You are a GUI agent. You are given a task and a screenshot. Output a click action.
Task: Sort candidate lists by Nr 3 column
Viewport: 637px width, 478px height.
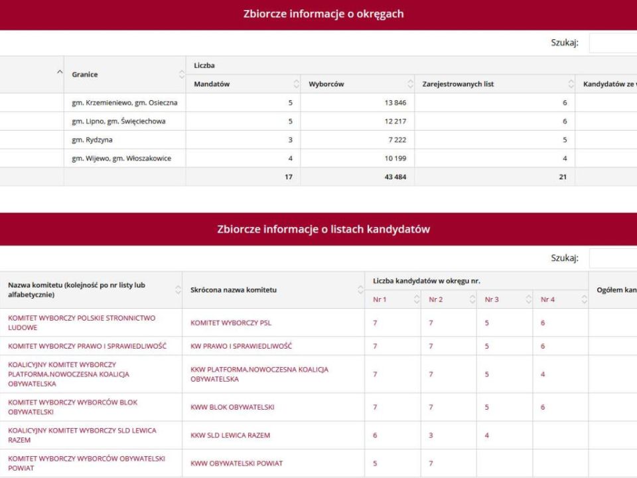[528, 300]
